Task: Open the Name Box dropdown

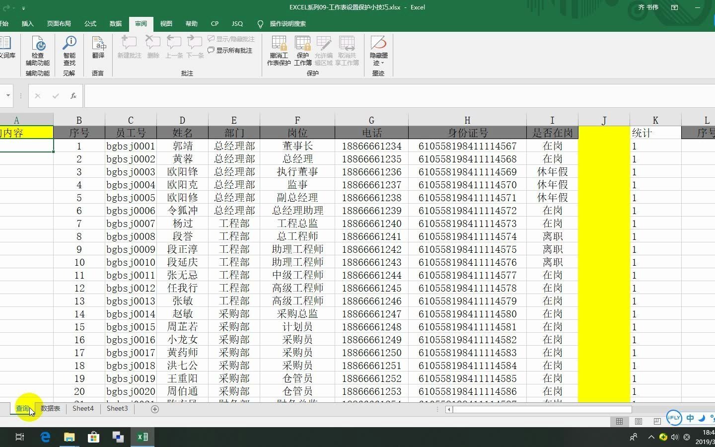Action: click(7, 96)
